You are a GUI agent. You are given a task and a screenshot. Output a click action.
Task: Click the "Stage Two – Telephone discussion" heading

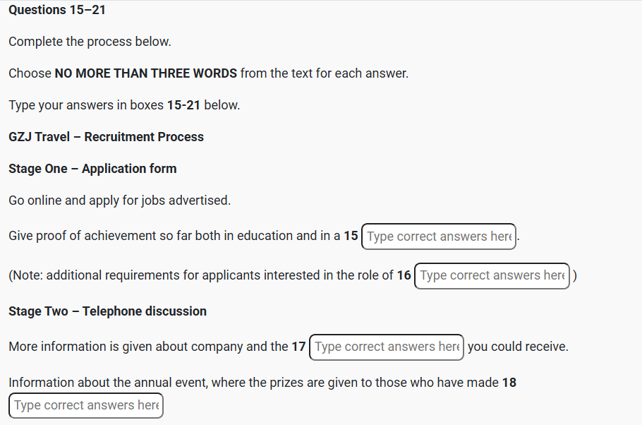(x=107, y=311)
